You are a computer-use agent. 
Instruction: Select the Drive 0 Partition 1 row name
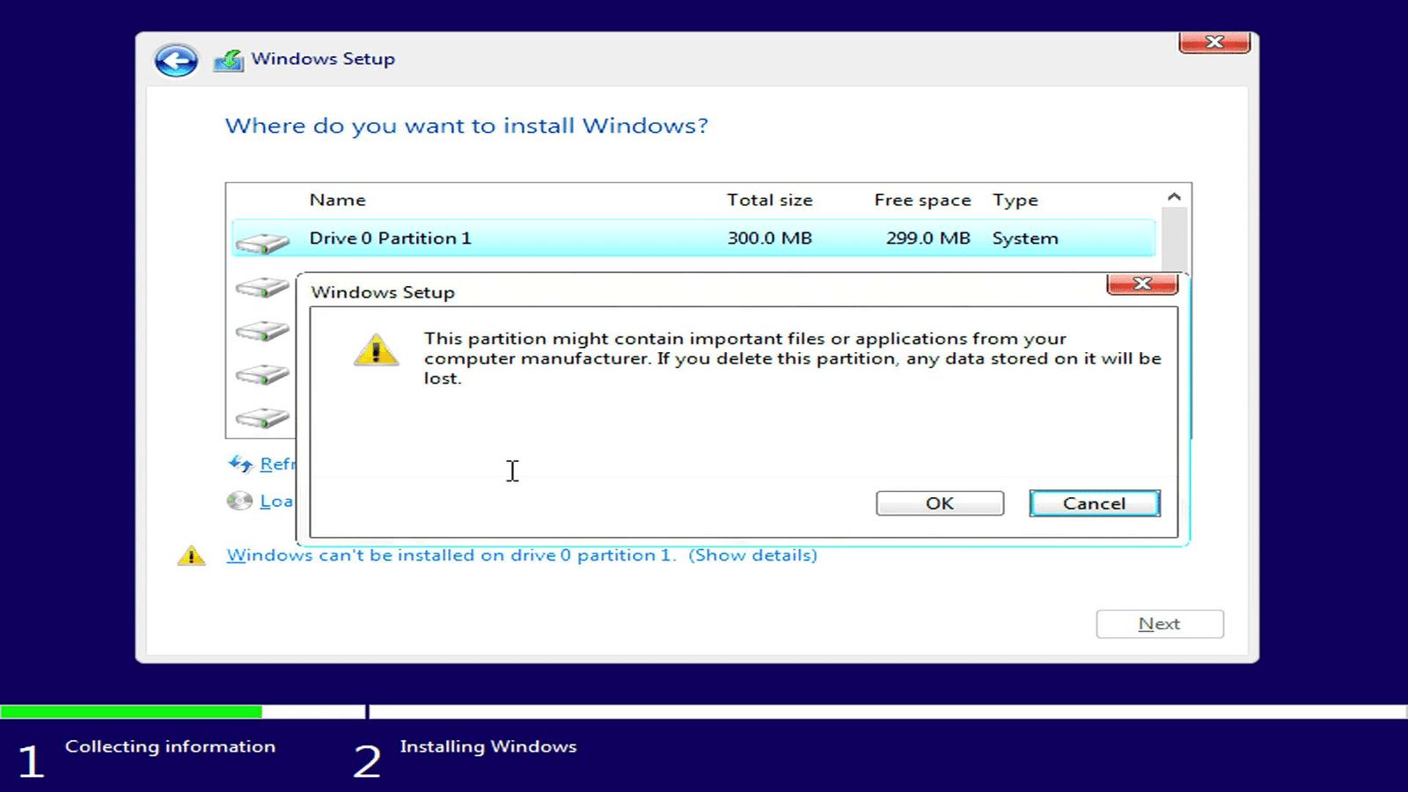click(x=390, y=238)
